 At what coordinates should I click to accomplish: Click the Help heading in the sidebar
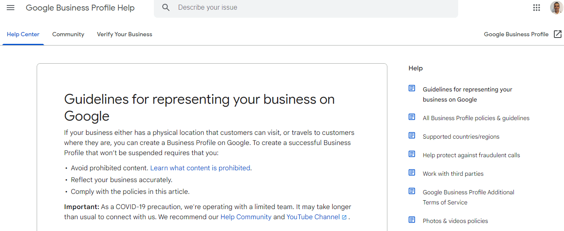coord(416,68)
